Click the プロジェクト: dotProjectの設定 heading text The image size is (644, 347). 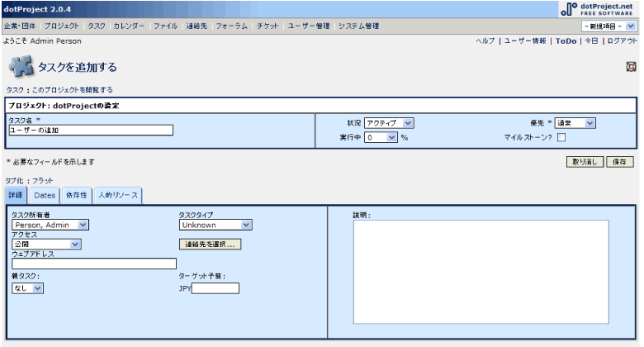[64, 106]
